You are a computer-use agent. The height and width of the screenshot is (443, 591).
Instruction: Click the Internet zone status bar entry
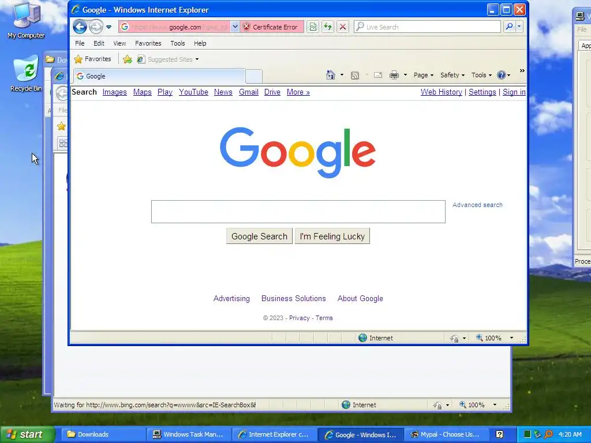[x=376, y=338]
